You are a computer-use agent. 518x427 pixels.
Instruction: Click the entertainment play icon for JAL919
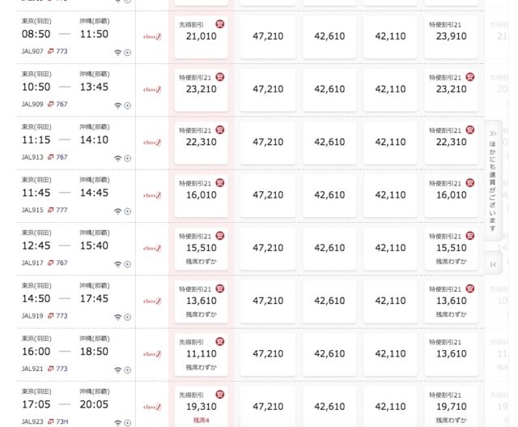coord(128,317)
